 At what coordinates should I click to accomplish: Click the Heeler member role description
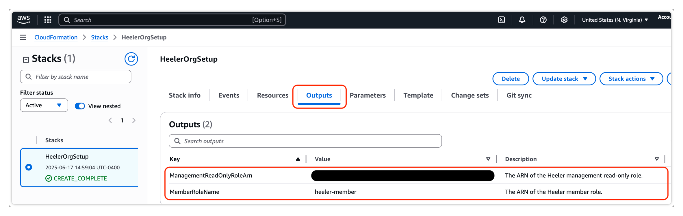[x=553, y=192]
